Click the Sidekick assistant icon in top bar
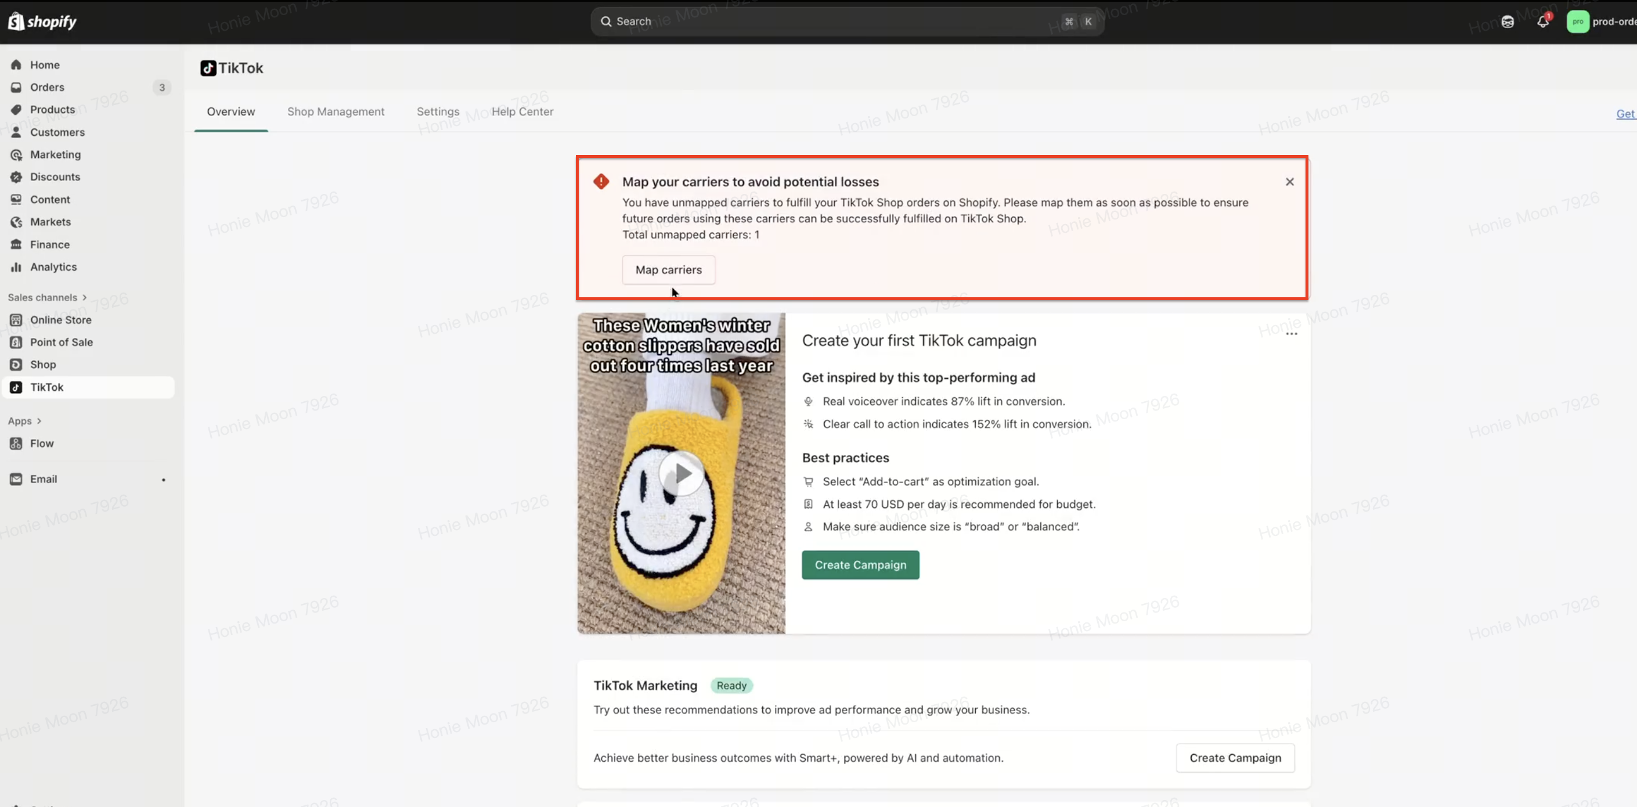Image resolution: width=1637 pixels, height=807 pixels. click(x=1508, y=22)
